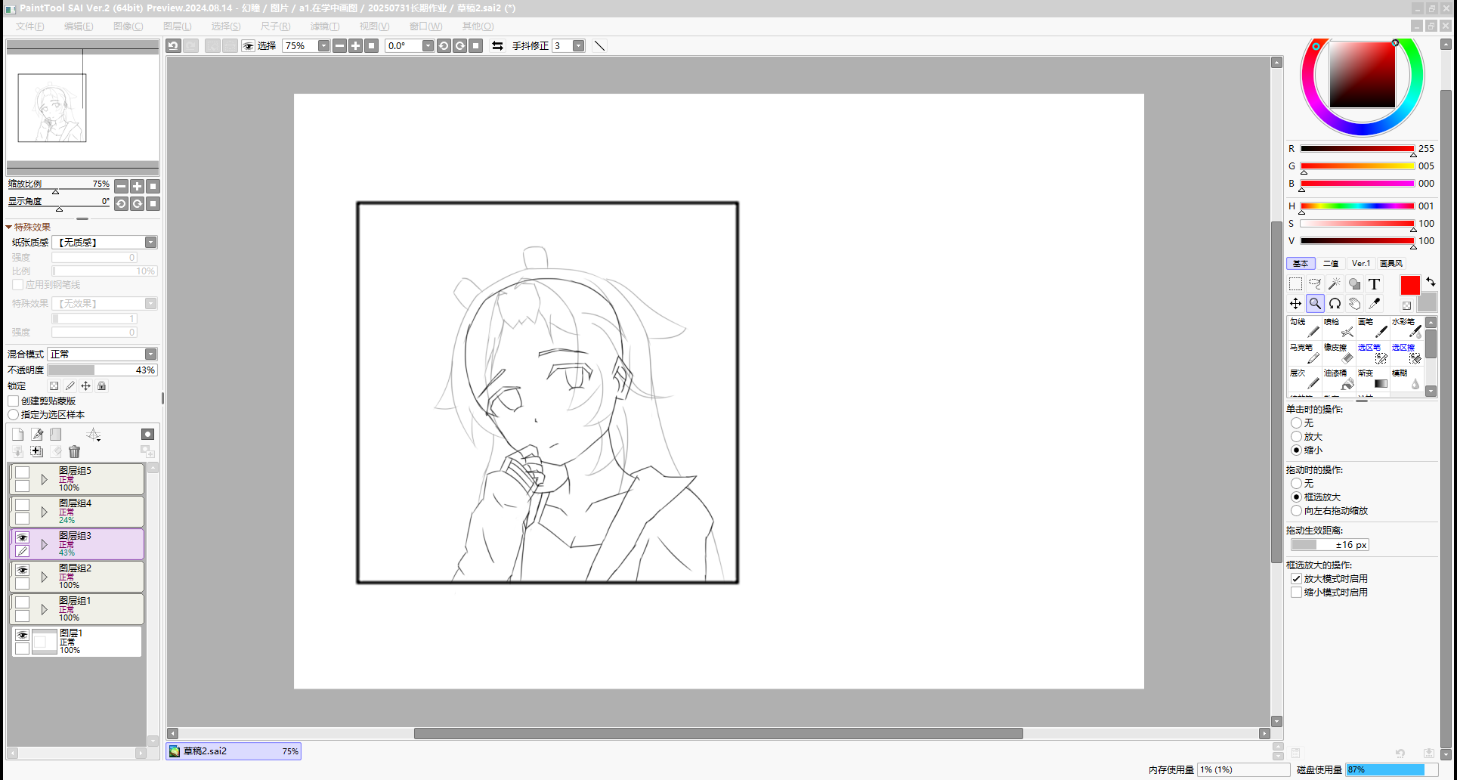This screenshot has width=1457, height=780.
Task: Select the 放大 radio option
Action: [x=1297, y=437]
